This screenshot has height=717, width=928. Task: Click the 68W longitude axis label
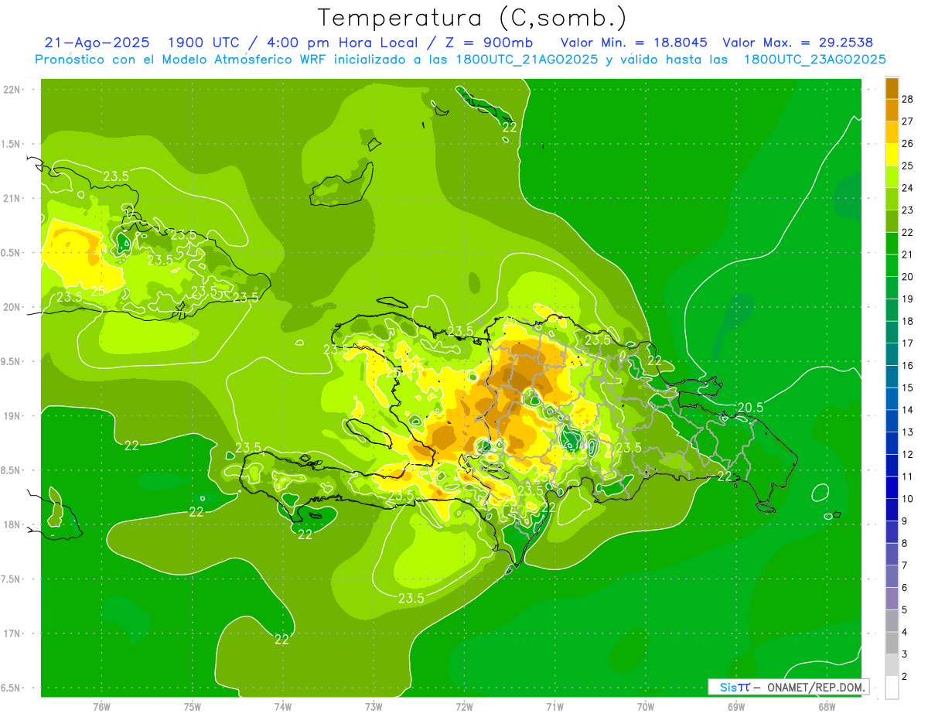(x=827, y=707)
